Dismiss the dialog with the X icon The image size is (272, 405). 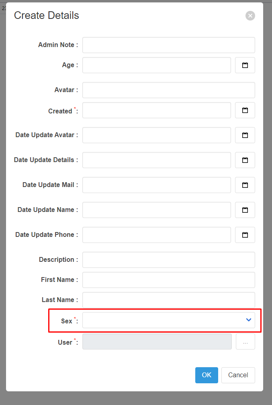250,16
